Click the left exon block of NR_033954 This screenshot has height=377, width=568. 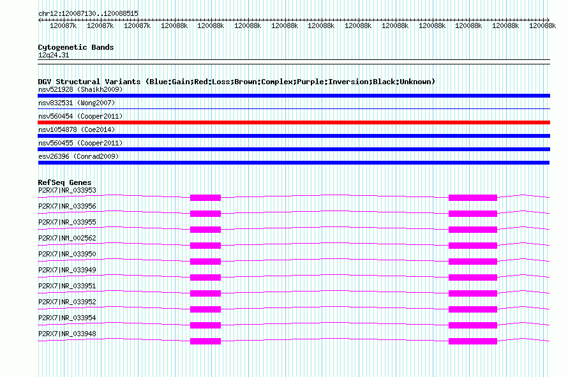(x=206, y=325)
